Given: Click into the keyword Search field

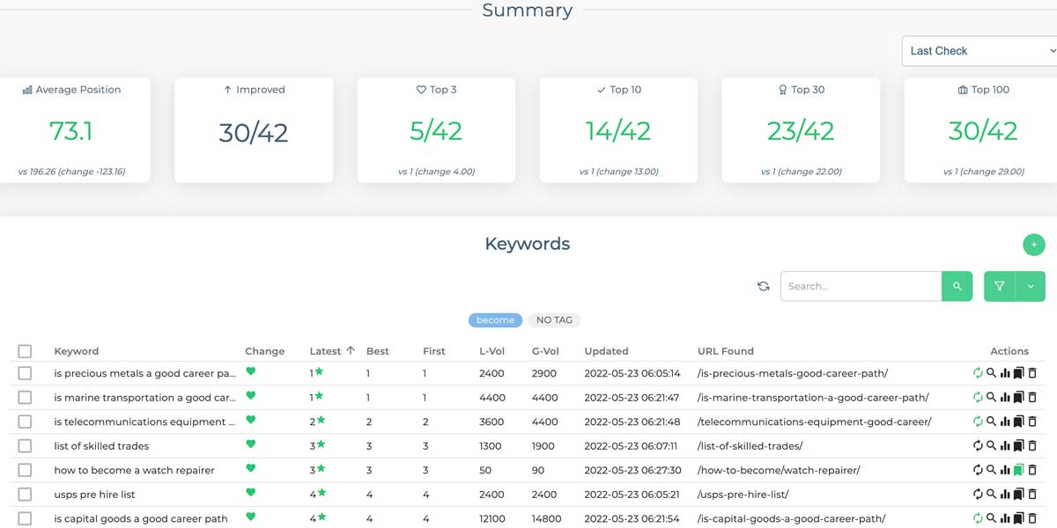Looking at the screenshot, I should tap(861, 286).
